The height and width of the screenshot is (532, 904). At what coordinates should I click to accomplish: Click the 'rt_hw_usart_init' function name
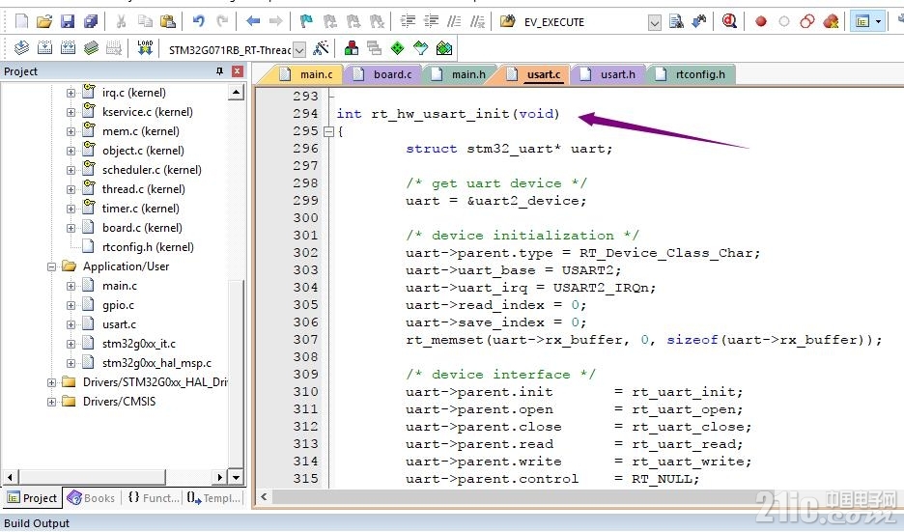[440, 114]
